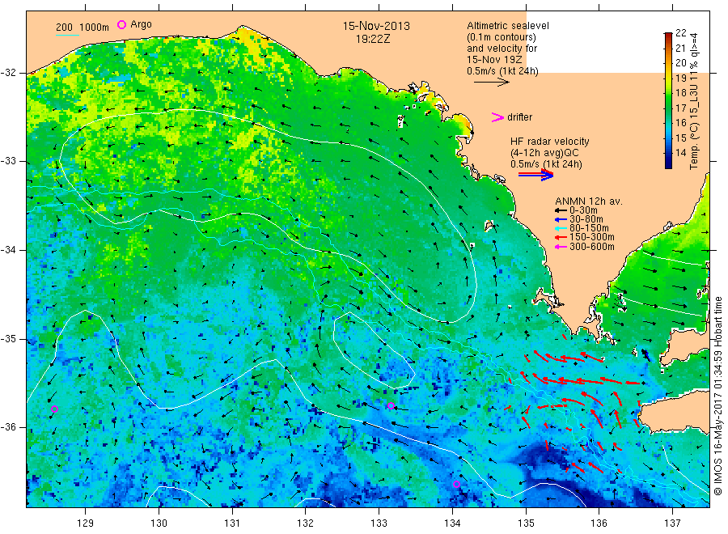Click the 'HF radar velocity' text
This screenshot has height=534, width=728.
(550, 142)
